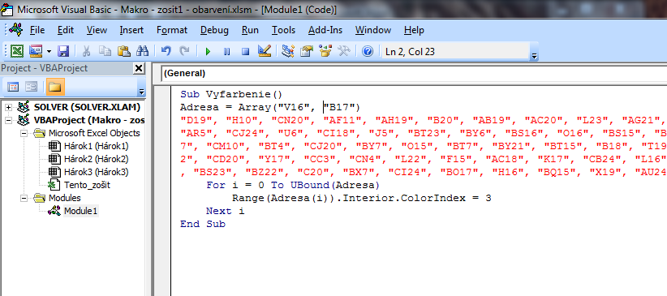Toggle Folders view in Project pane
The width and height of the screenshot is (667, 296).
tap(55, 88)
